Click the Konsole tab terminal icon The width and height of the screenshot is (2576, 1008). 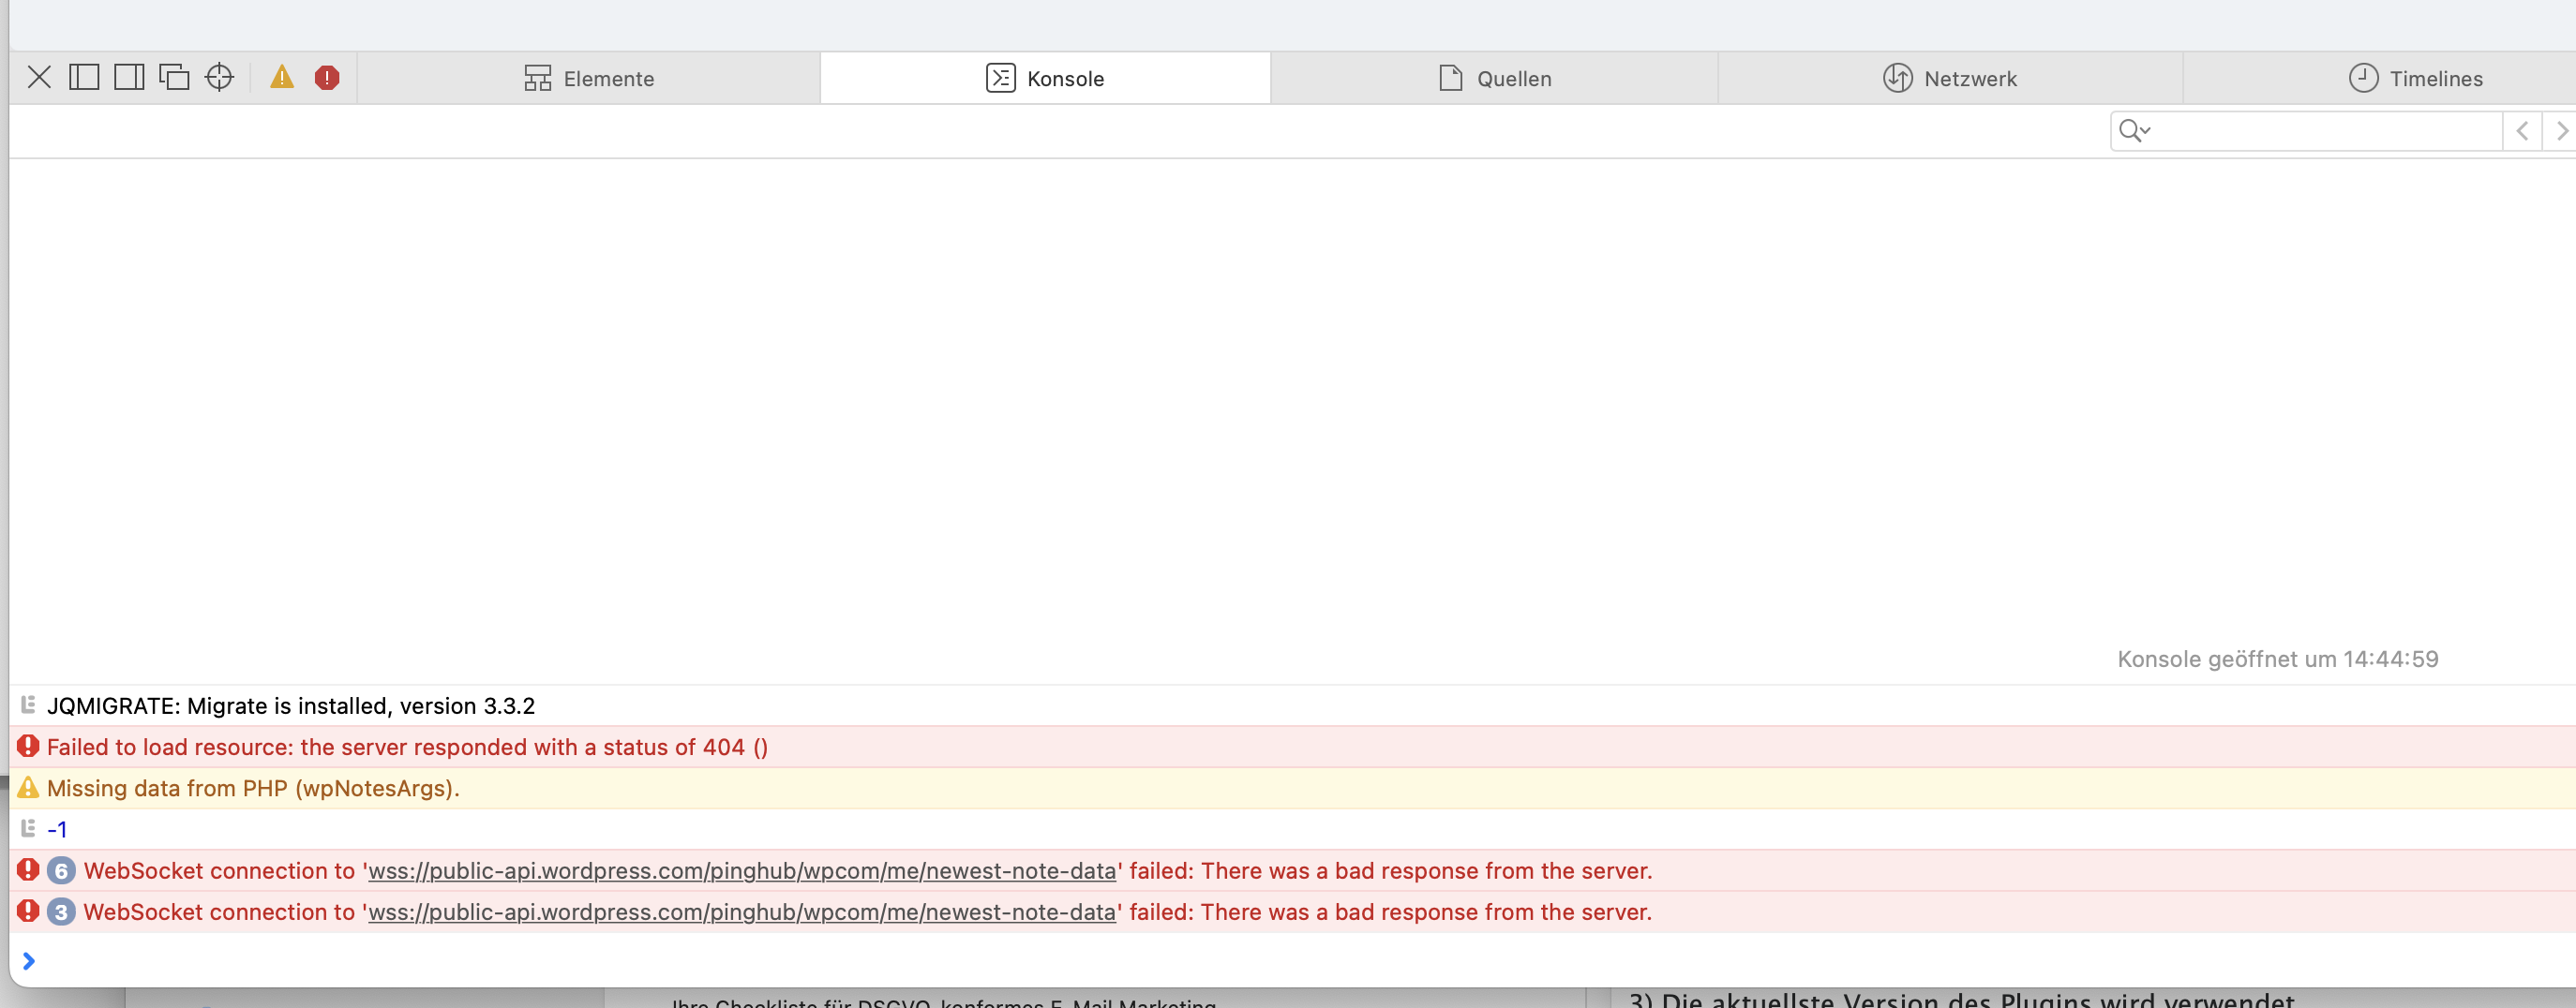pyautogui.click(x=1001, y=78)
